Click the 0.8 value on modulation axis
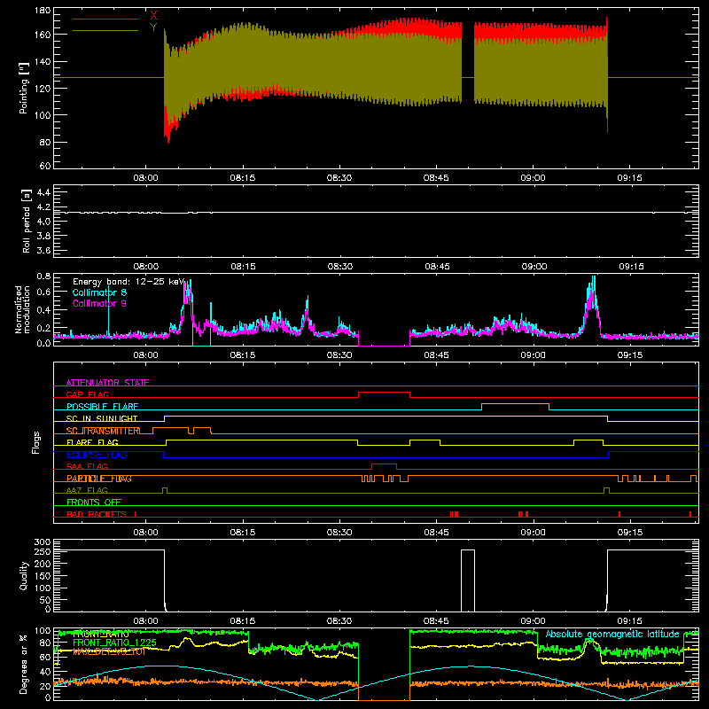This screenshot has height=709, width=709. click(x=43, y=276)
